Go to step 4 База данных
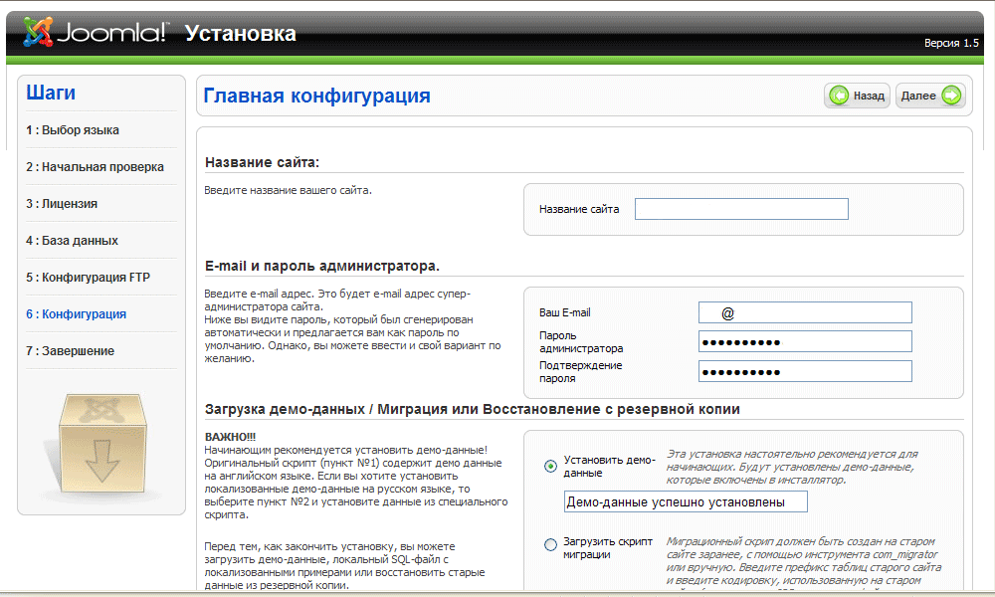Viewport: 995px width, 597px height. [72, 241]
